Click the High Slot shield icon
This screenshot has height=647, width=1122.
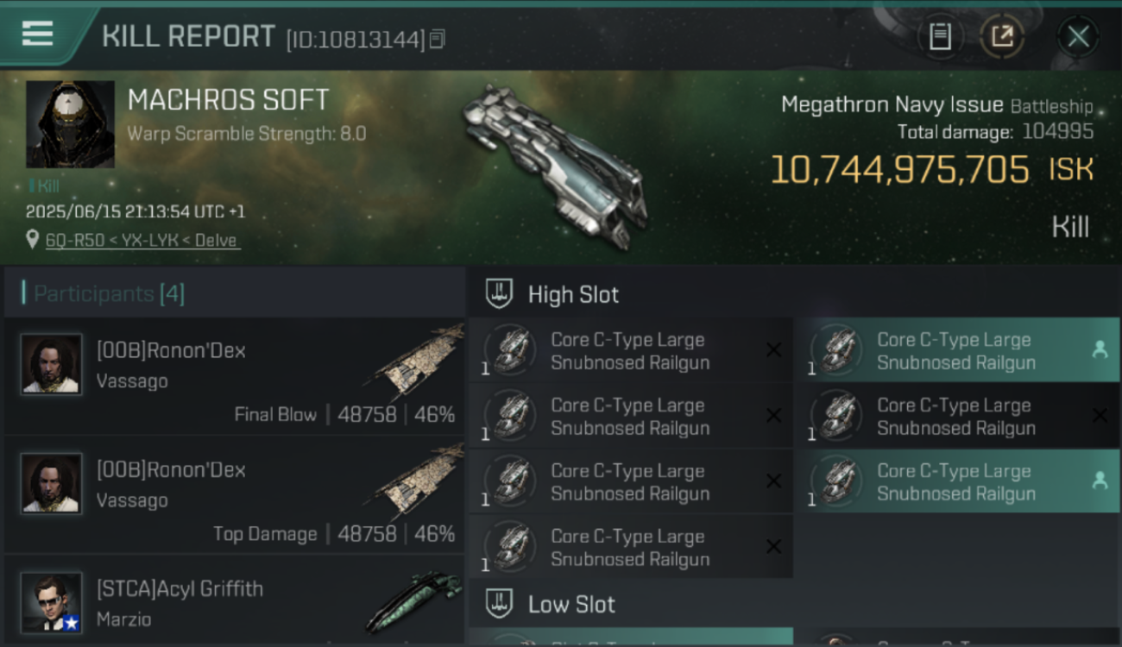(x=499, y=294)
